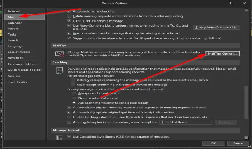Image resolution: width=252 pixels, height=149 pixels.
Task: Enable Read receipt confirmation checkbox
Action: tap(73, 85)
